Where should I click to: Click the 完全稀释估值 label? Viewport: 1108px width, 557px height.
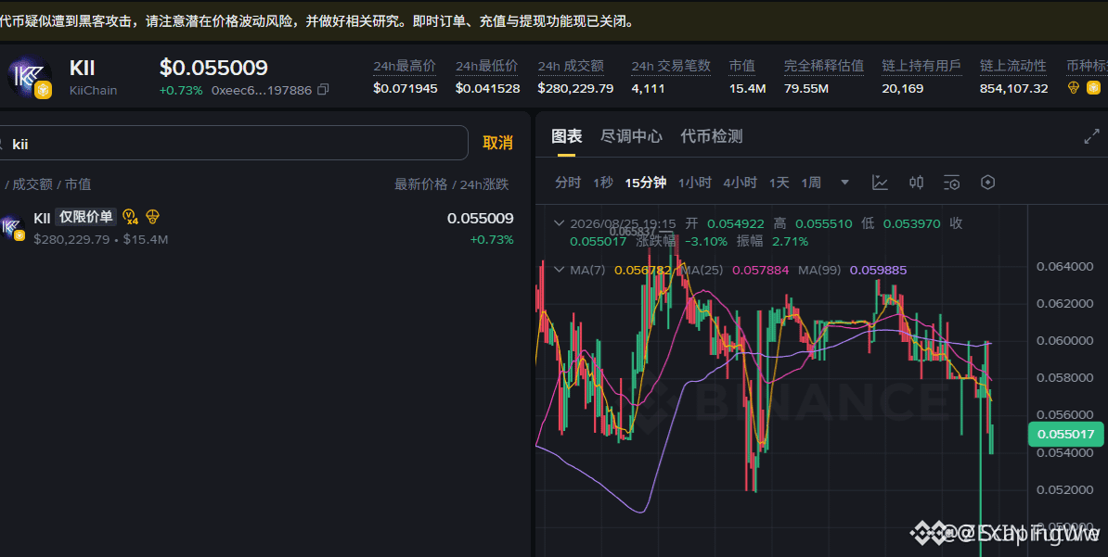824,66
